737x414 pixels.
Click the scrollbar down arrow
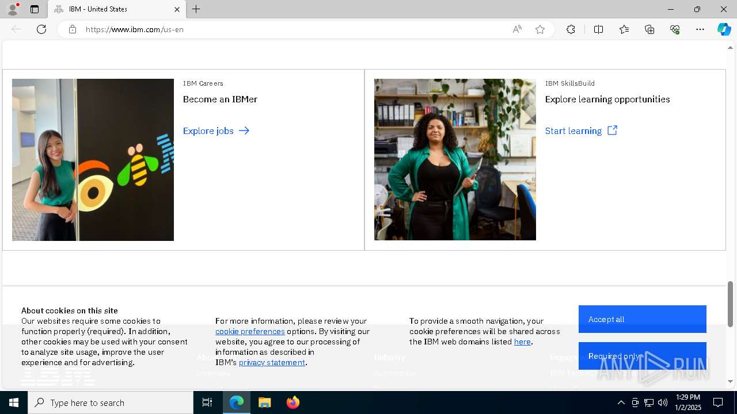pyautogui.click(x=730, y=381)
